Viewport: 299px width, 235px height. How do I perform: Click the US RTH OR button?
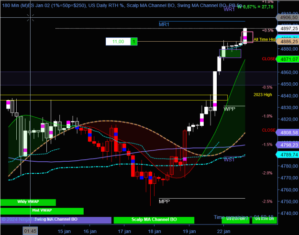265,220
